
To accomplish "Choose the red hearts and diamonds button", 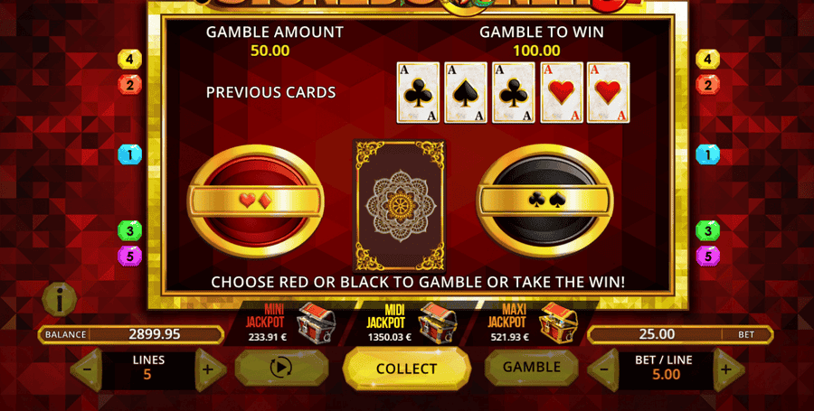I will click(255, 201).
